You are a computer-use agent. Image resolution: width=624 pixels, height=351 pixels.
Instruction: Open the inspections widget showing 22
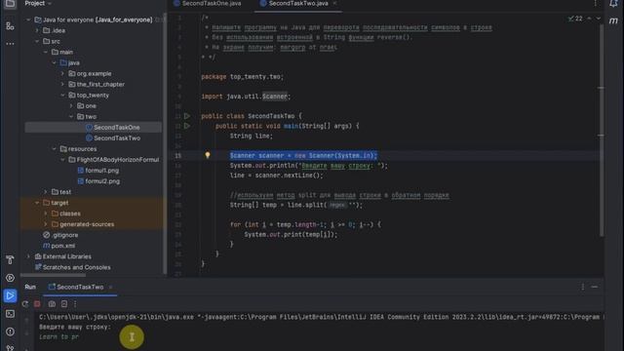(575, 19)
